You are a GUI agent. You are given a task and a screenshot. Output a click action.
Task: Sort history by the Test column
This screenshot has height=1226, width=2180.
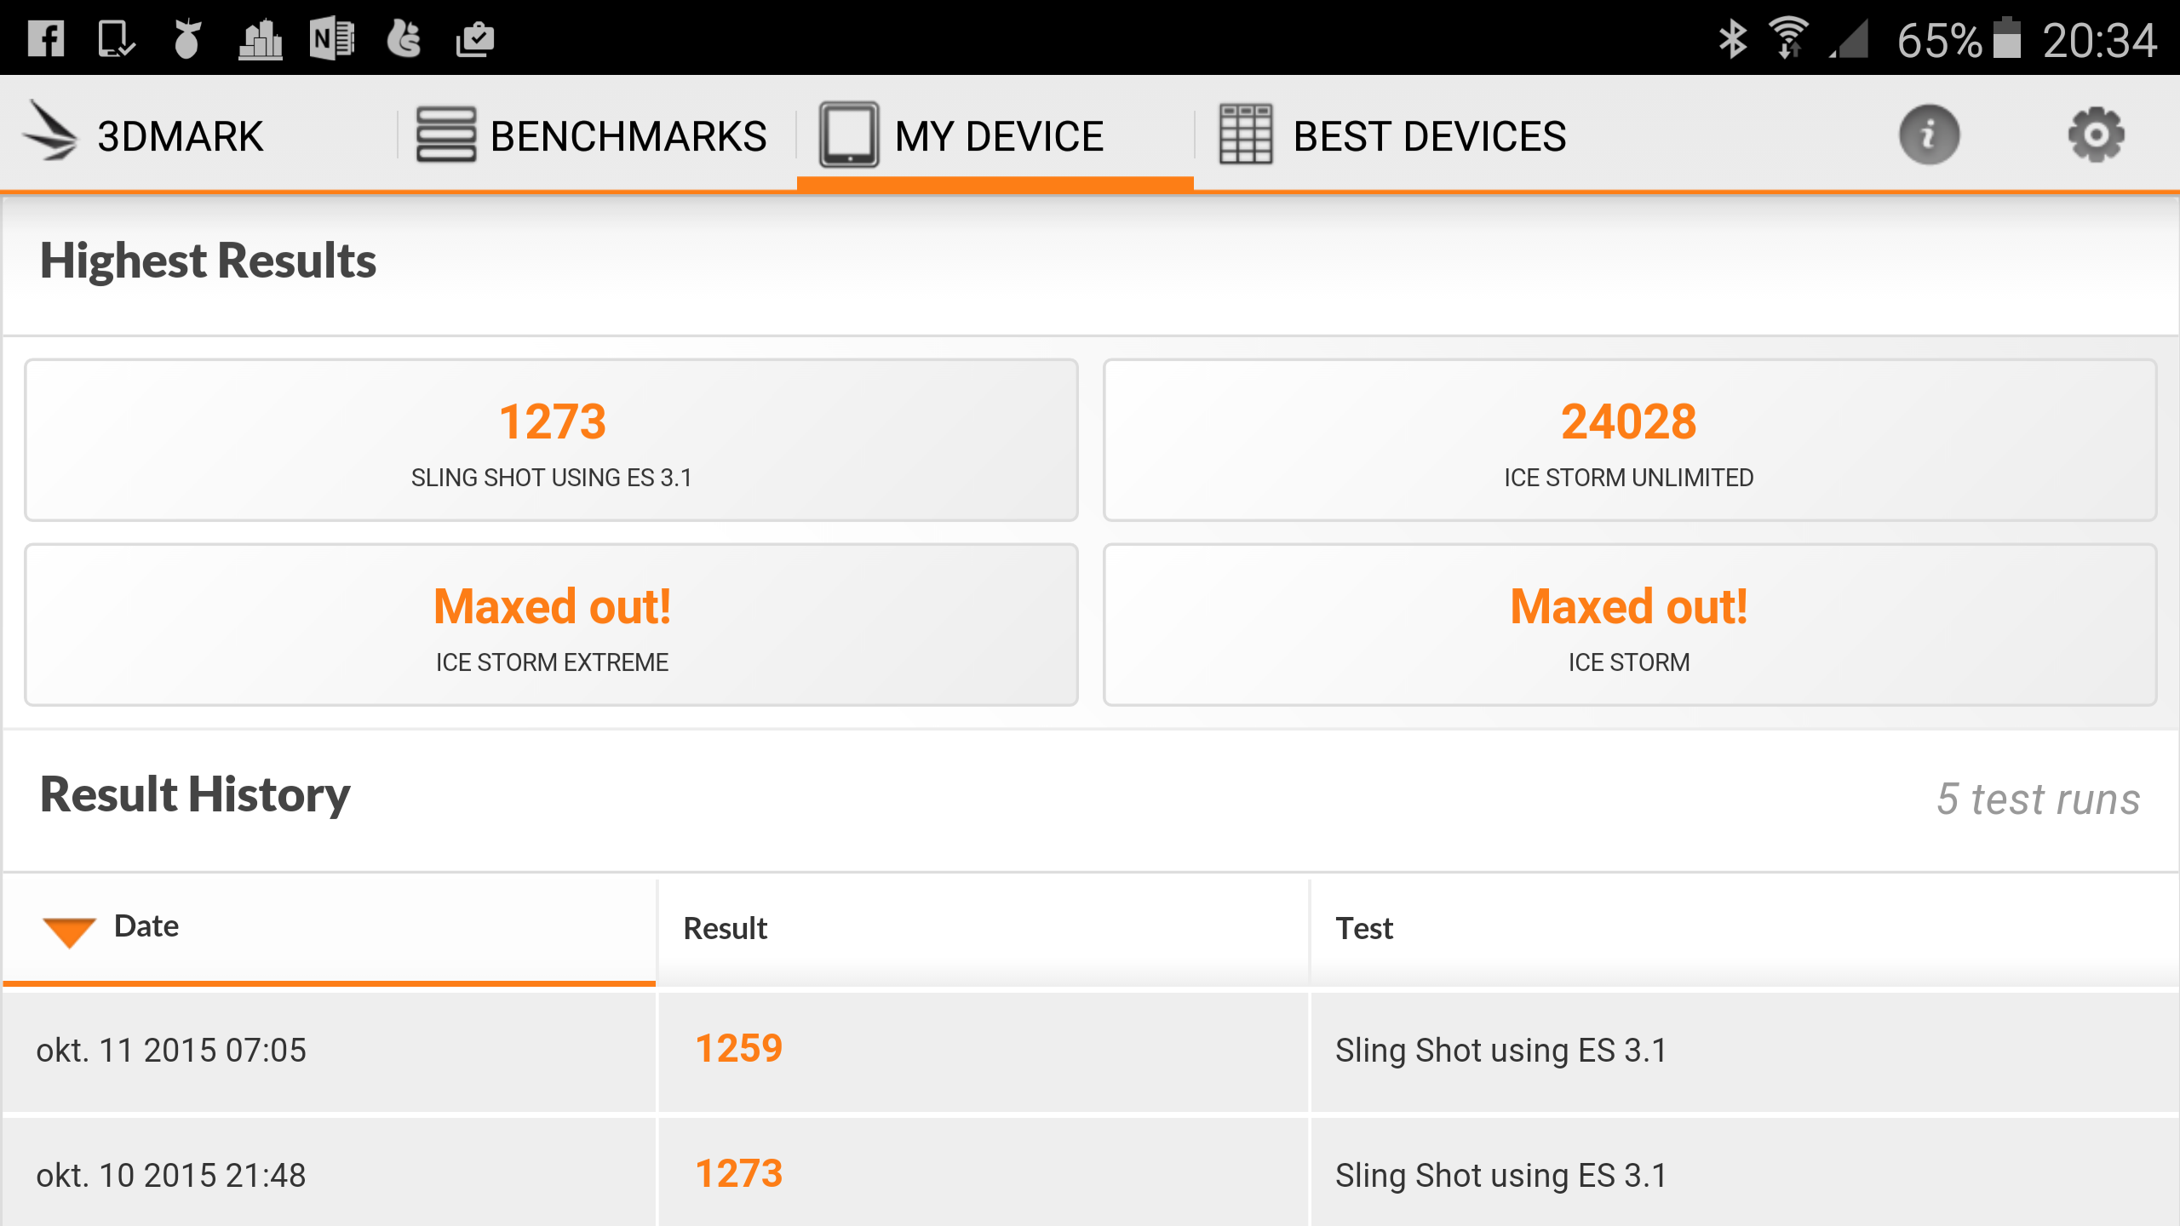click(1744, 928)
